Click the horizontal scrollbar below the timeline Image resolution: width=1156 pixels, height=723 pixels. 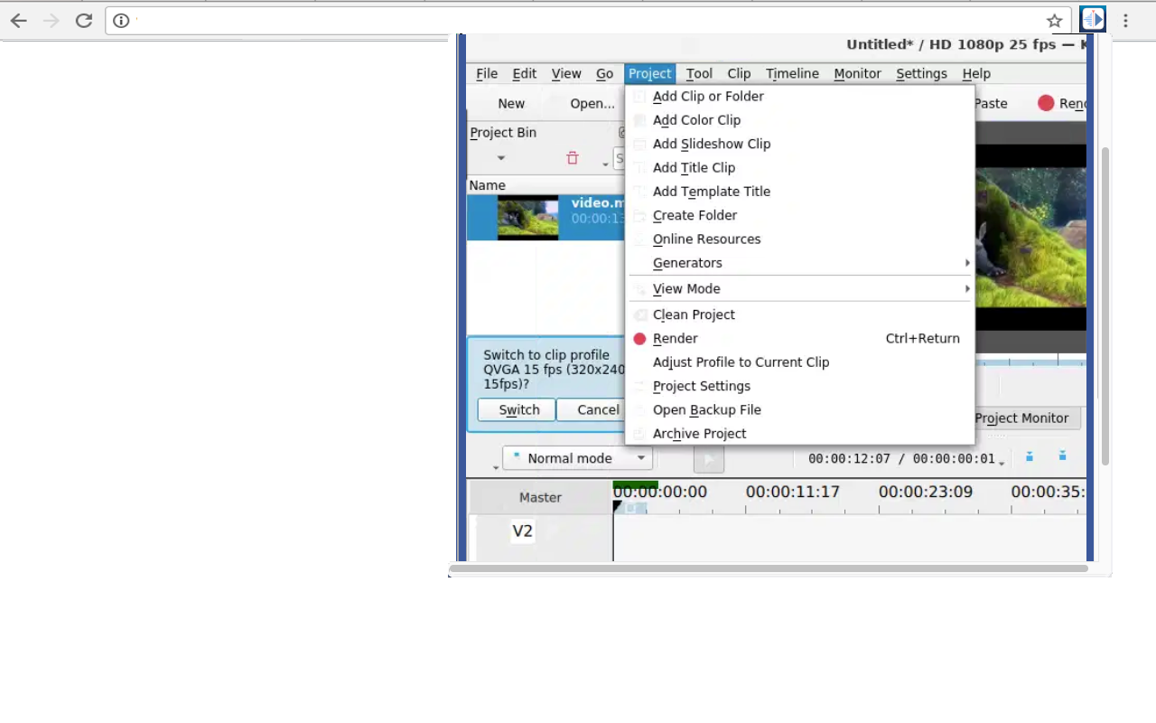[x=769, y=568]
